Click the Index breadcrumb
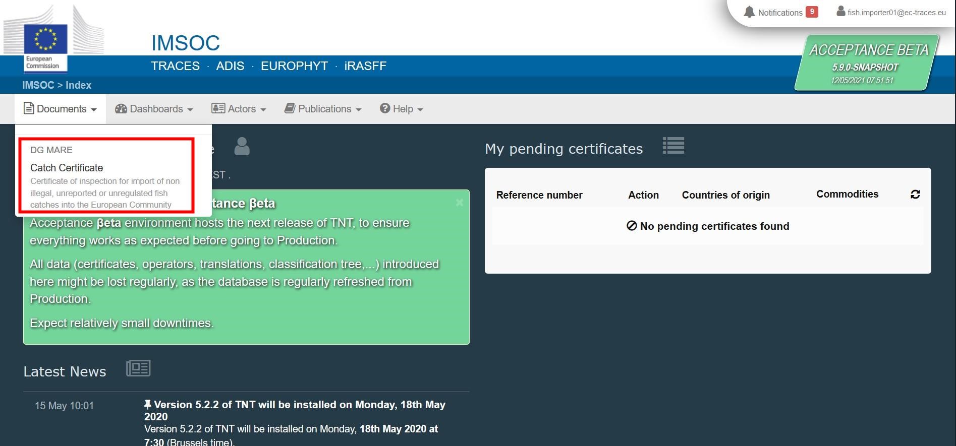 point(78,85)
